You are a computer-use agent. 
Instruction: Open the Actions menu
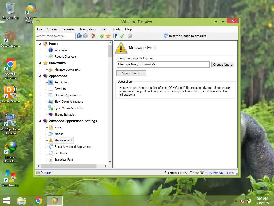pos(52,29)
